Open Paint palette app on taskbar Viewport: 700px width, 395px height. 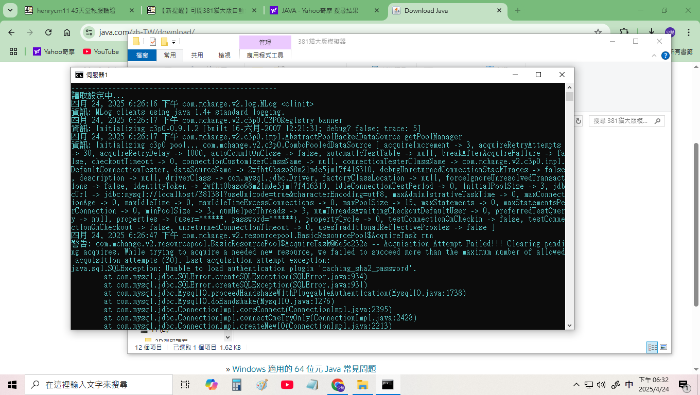point(262,385)
